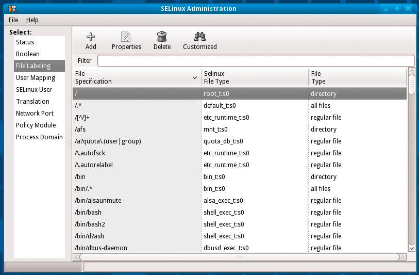Select the /bin/dbus-daemon row

point(240,248)
